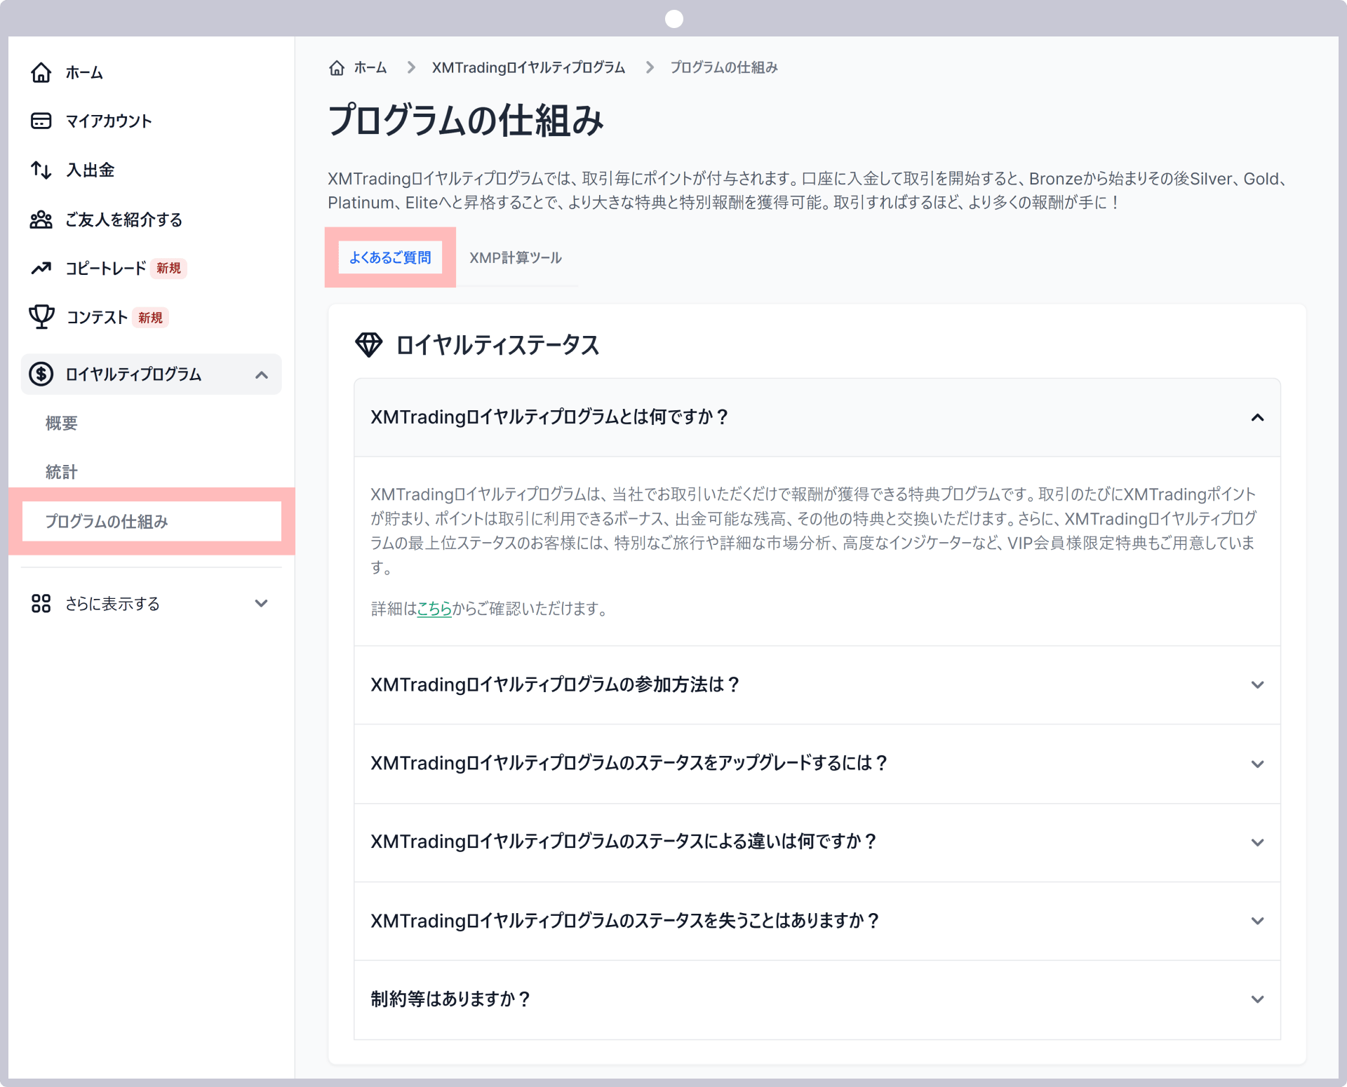Open the 概要 submenu item

62,423
